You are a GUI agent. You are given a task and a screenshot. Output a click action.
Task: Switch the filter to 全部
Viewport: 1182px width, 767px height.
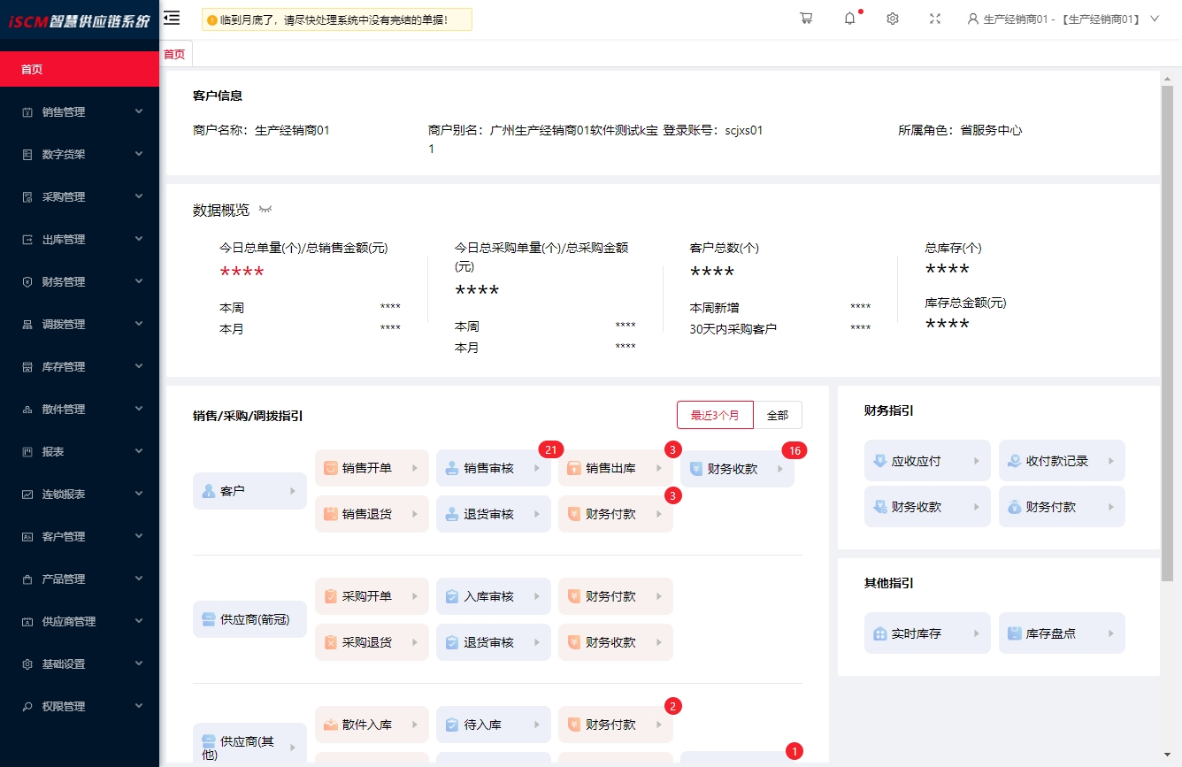[x=778, y=415]
